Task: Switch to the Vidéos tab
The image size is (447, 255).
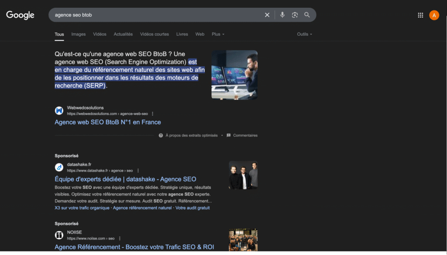Action: (100, 34)
